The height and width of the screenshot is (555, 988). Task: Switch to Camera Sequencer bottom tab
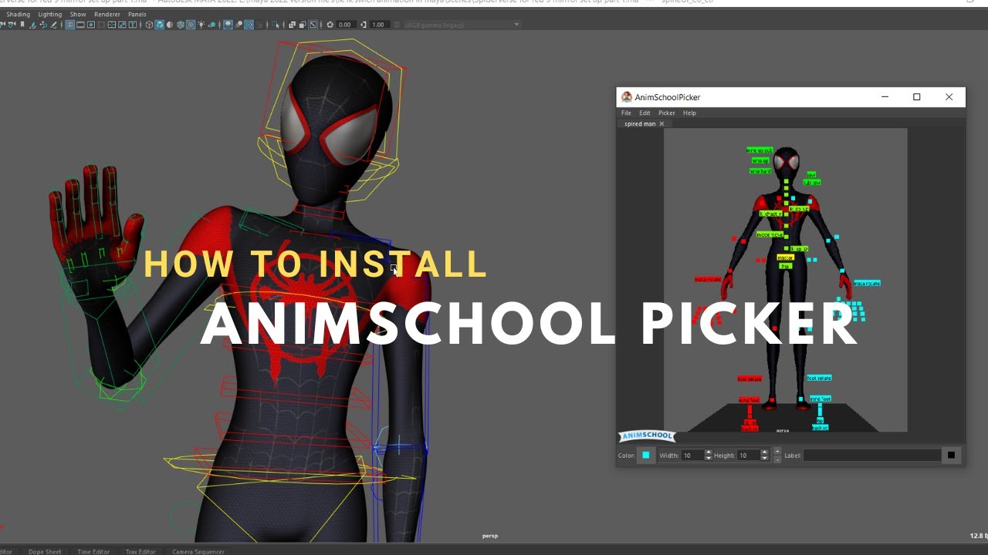pyautogui.click(x=198, y=551)
